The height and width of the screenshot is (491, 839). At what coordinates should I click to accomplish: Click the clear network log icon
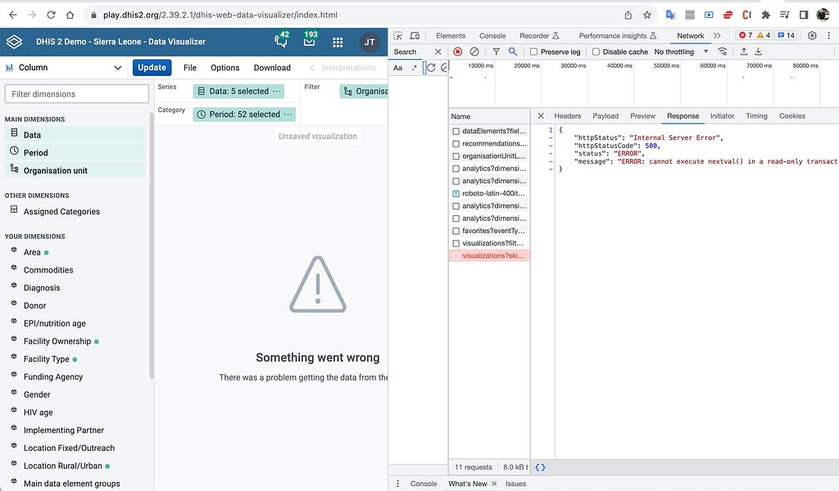click(474, 51)
